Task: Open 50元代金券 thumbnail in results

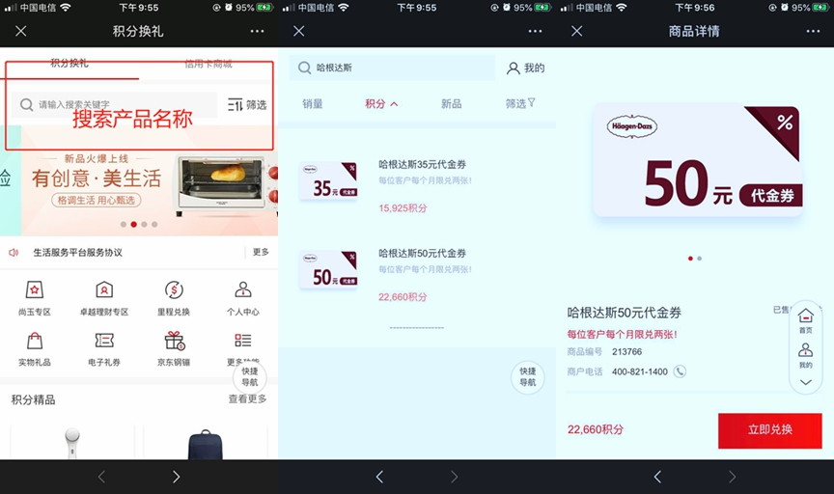Action: pyautogui.click(x=328, y=269)
